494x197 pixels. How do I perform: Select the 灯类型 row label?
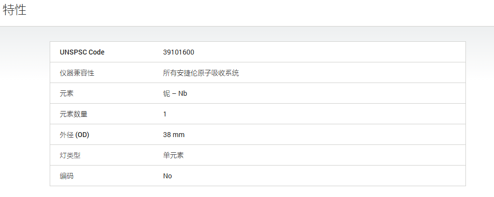pos(70,155)
